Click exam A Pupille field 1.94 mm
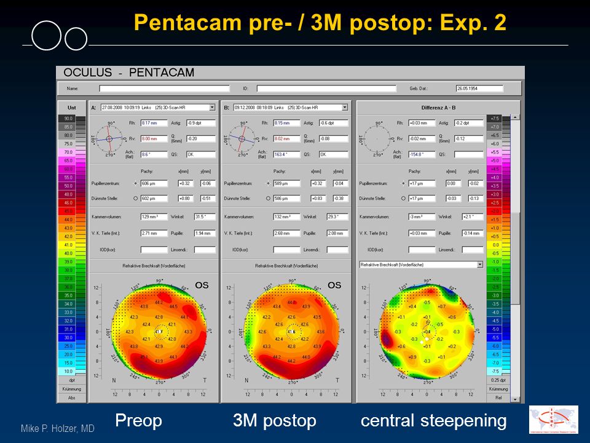 205,233
